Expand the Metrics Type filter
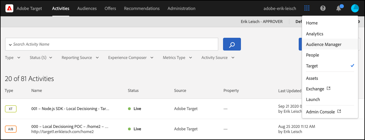 pyautogui.click(x=177, y=58)
